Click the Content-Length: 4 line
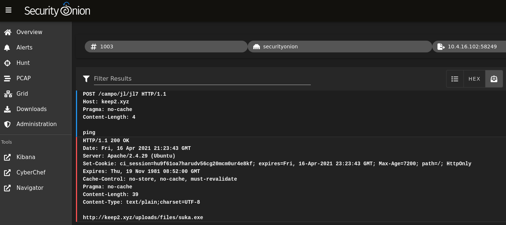This screenshot has width=506, height=225. [x=109, y=117]
